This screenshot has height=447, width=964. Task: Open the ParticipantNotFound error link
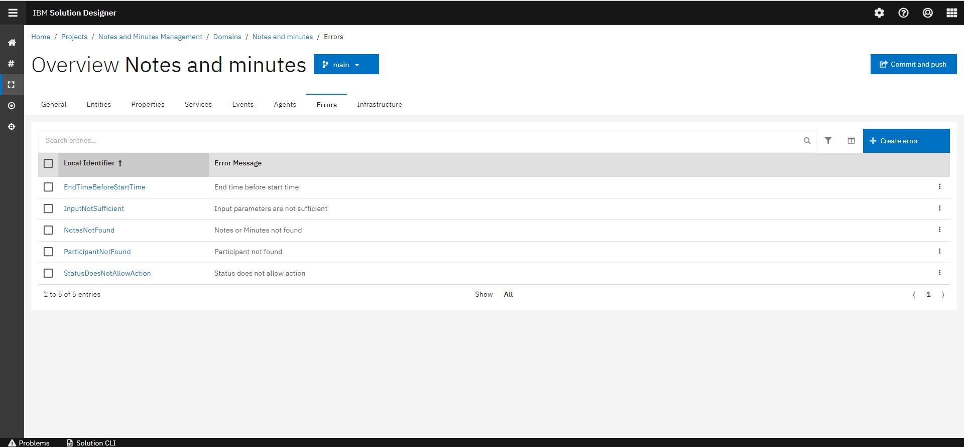tap(97, 252)
